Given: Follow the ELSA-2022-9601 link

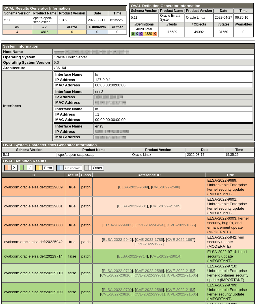Looking at the screenshot, I should tap(132, 206).
